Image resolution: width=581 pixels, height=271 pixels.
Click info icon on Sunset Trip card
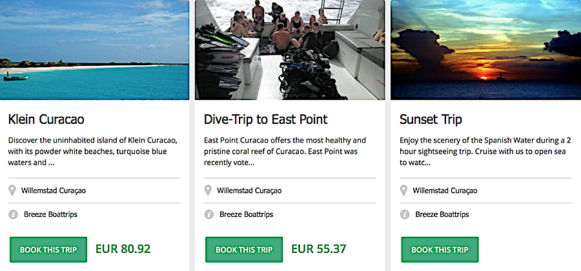pos(403,214)
